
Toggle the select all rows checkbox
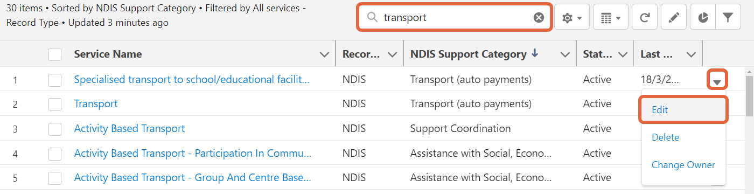[55, 54]
